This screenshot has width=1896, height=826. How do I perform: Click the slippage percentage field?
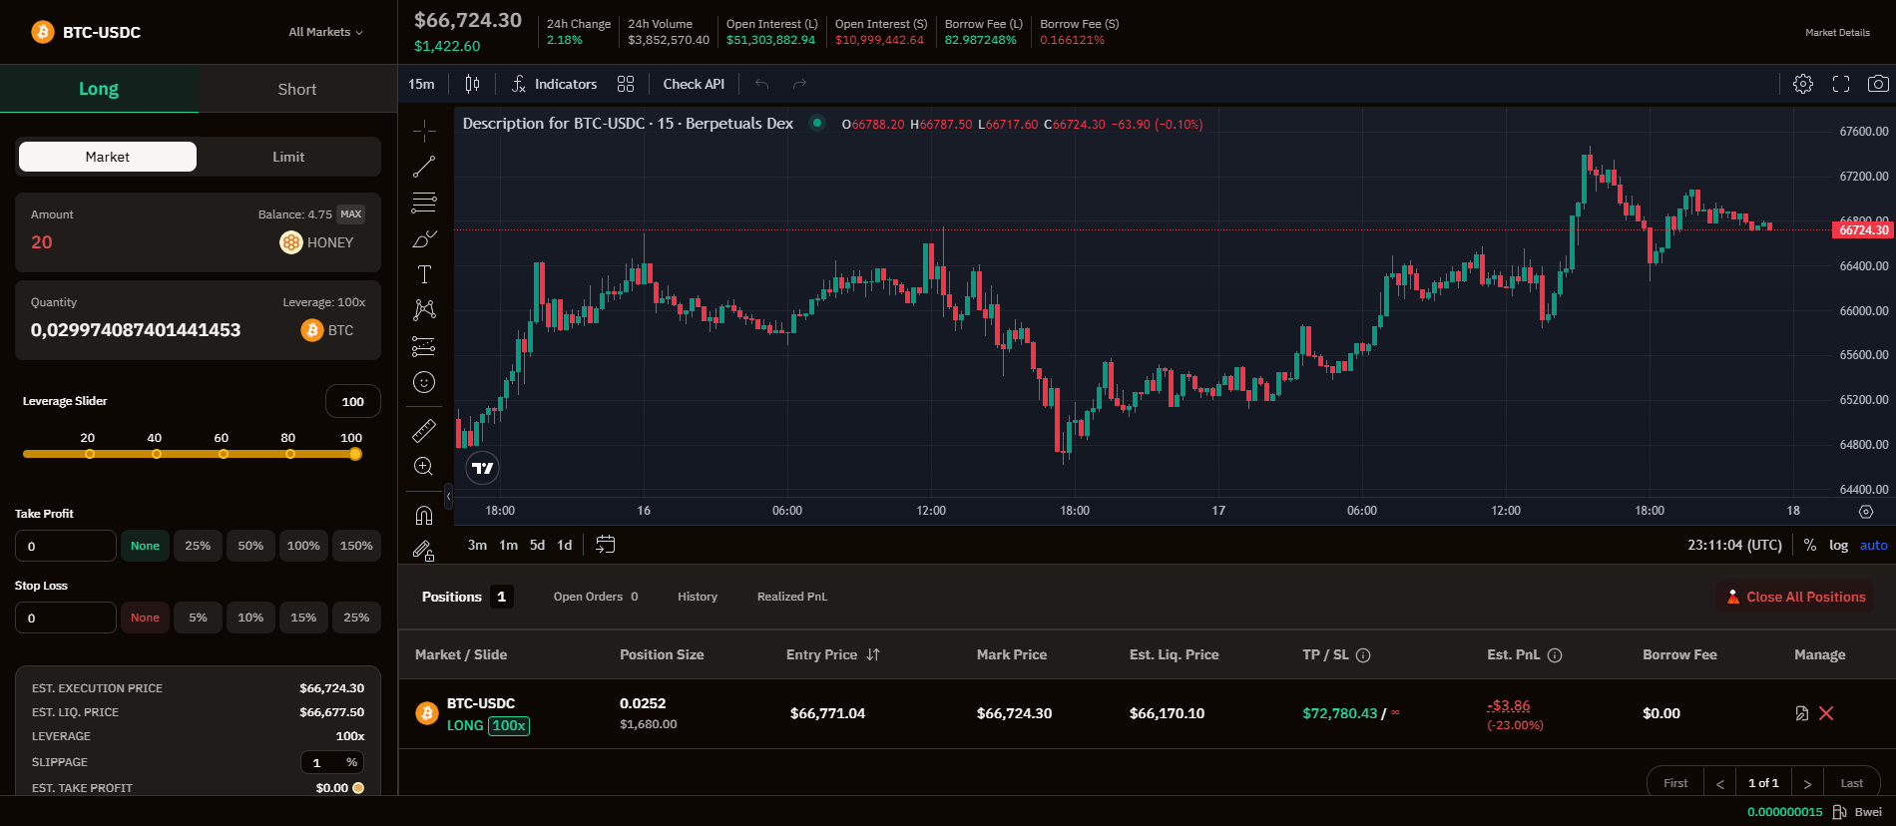pyautogui.click(x=332, y=762)
